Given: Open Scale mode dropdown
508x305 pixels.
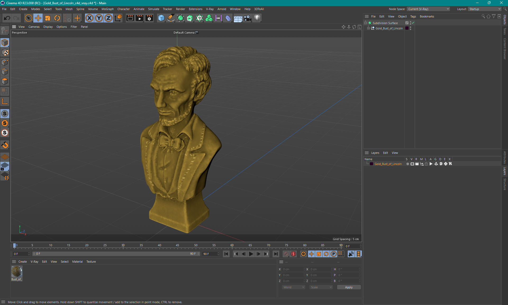Looking at the screenshot, I should coord(321,287).
